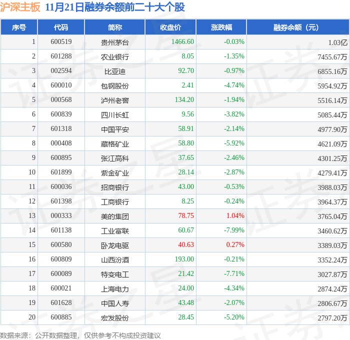Click stock code 002594
350x340 pixels.
click(61, 71)
